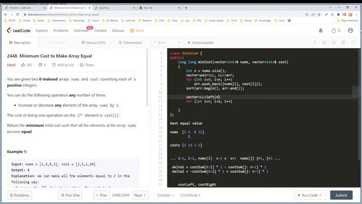Screen dimensions: 362x204
Task: Open the System Design bookmark folder
Action: pyautogui.click(x=214, y=20)
